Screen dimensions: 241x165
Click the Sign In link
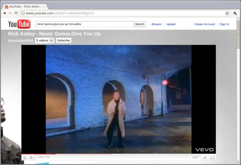coord(224,24)
